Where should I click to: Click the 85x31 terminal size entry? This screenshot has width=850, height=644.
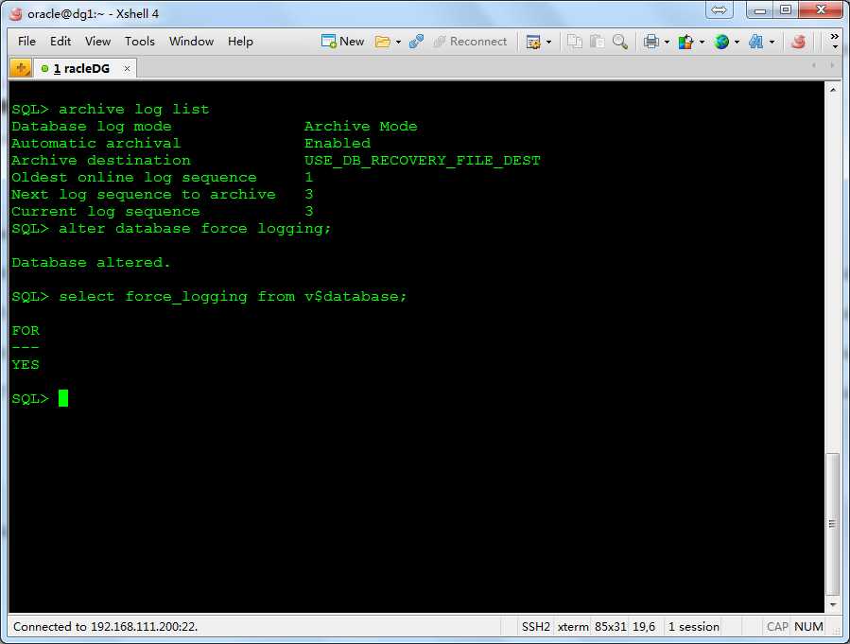pos(611,627)
